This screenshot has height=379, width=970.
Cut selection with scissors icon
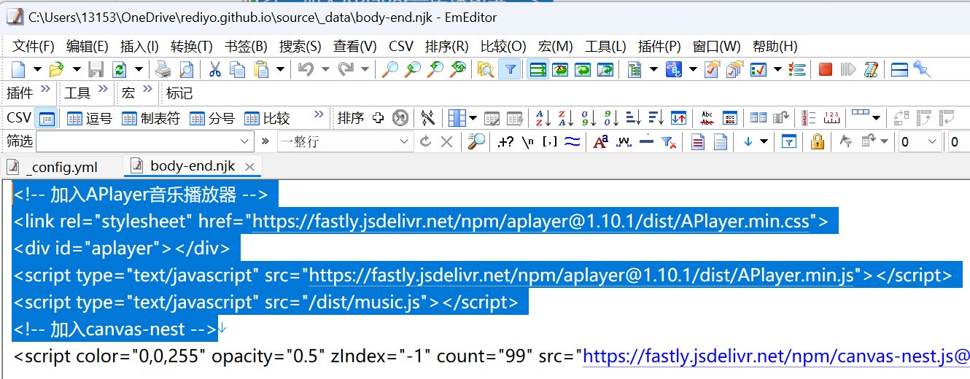tap(215, 69)
